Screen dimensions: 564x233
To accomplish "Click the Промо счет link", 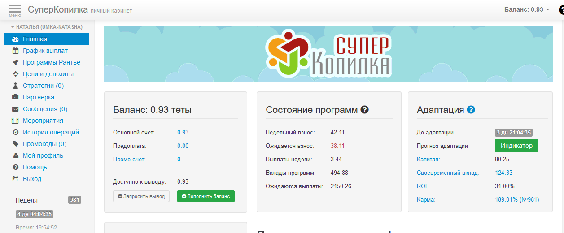I will [x=129, y=160].
